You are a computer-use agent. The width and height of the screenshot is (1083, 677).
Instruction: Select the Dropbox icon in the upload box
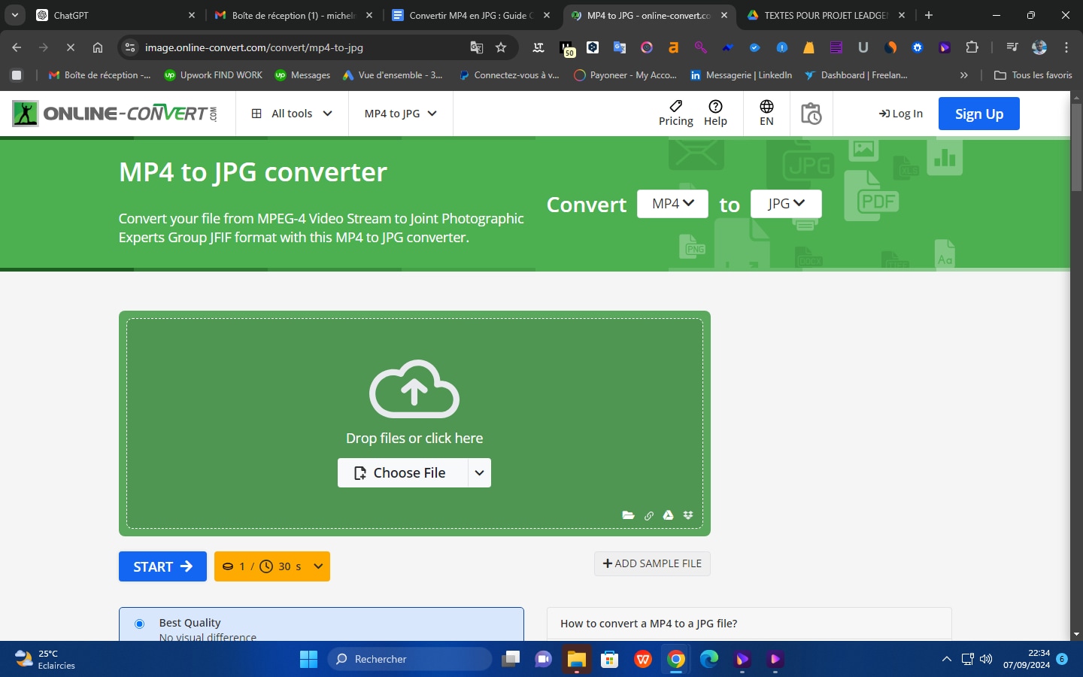click(687, 515)
